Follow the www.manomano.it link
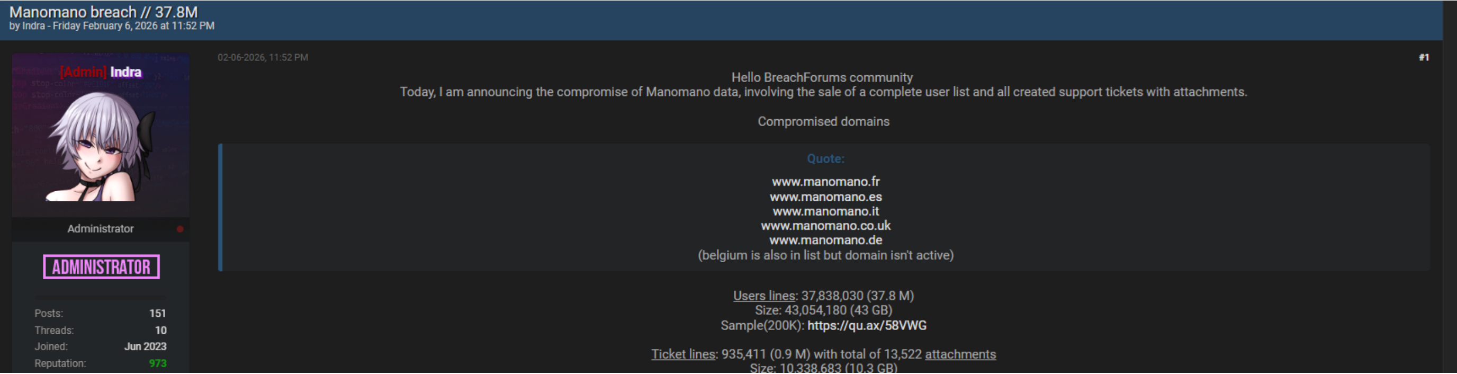This screenshot has width=1457, height=374. 825,211
